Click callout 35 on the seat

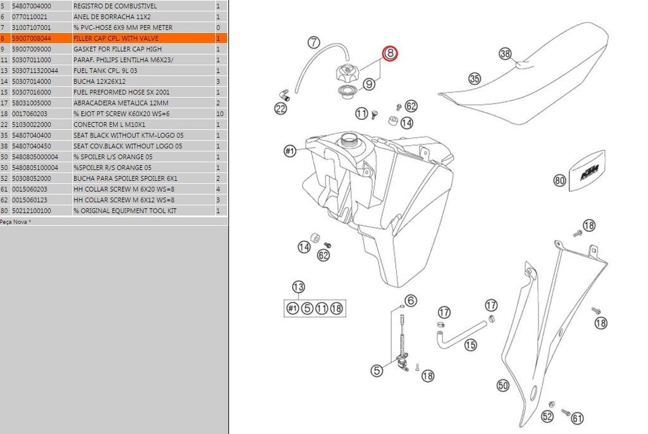(475, 79)
